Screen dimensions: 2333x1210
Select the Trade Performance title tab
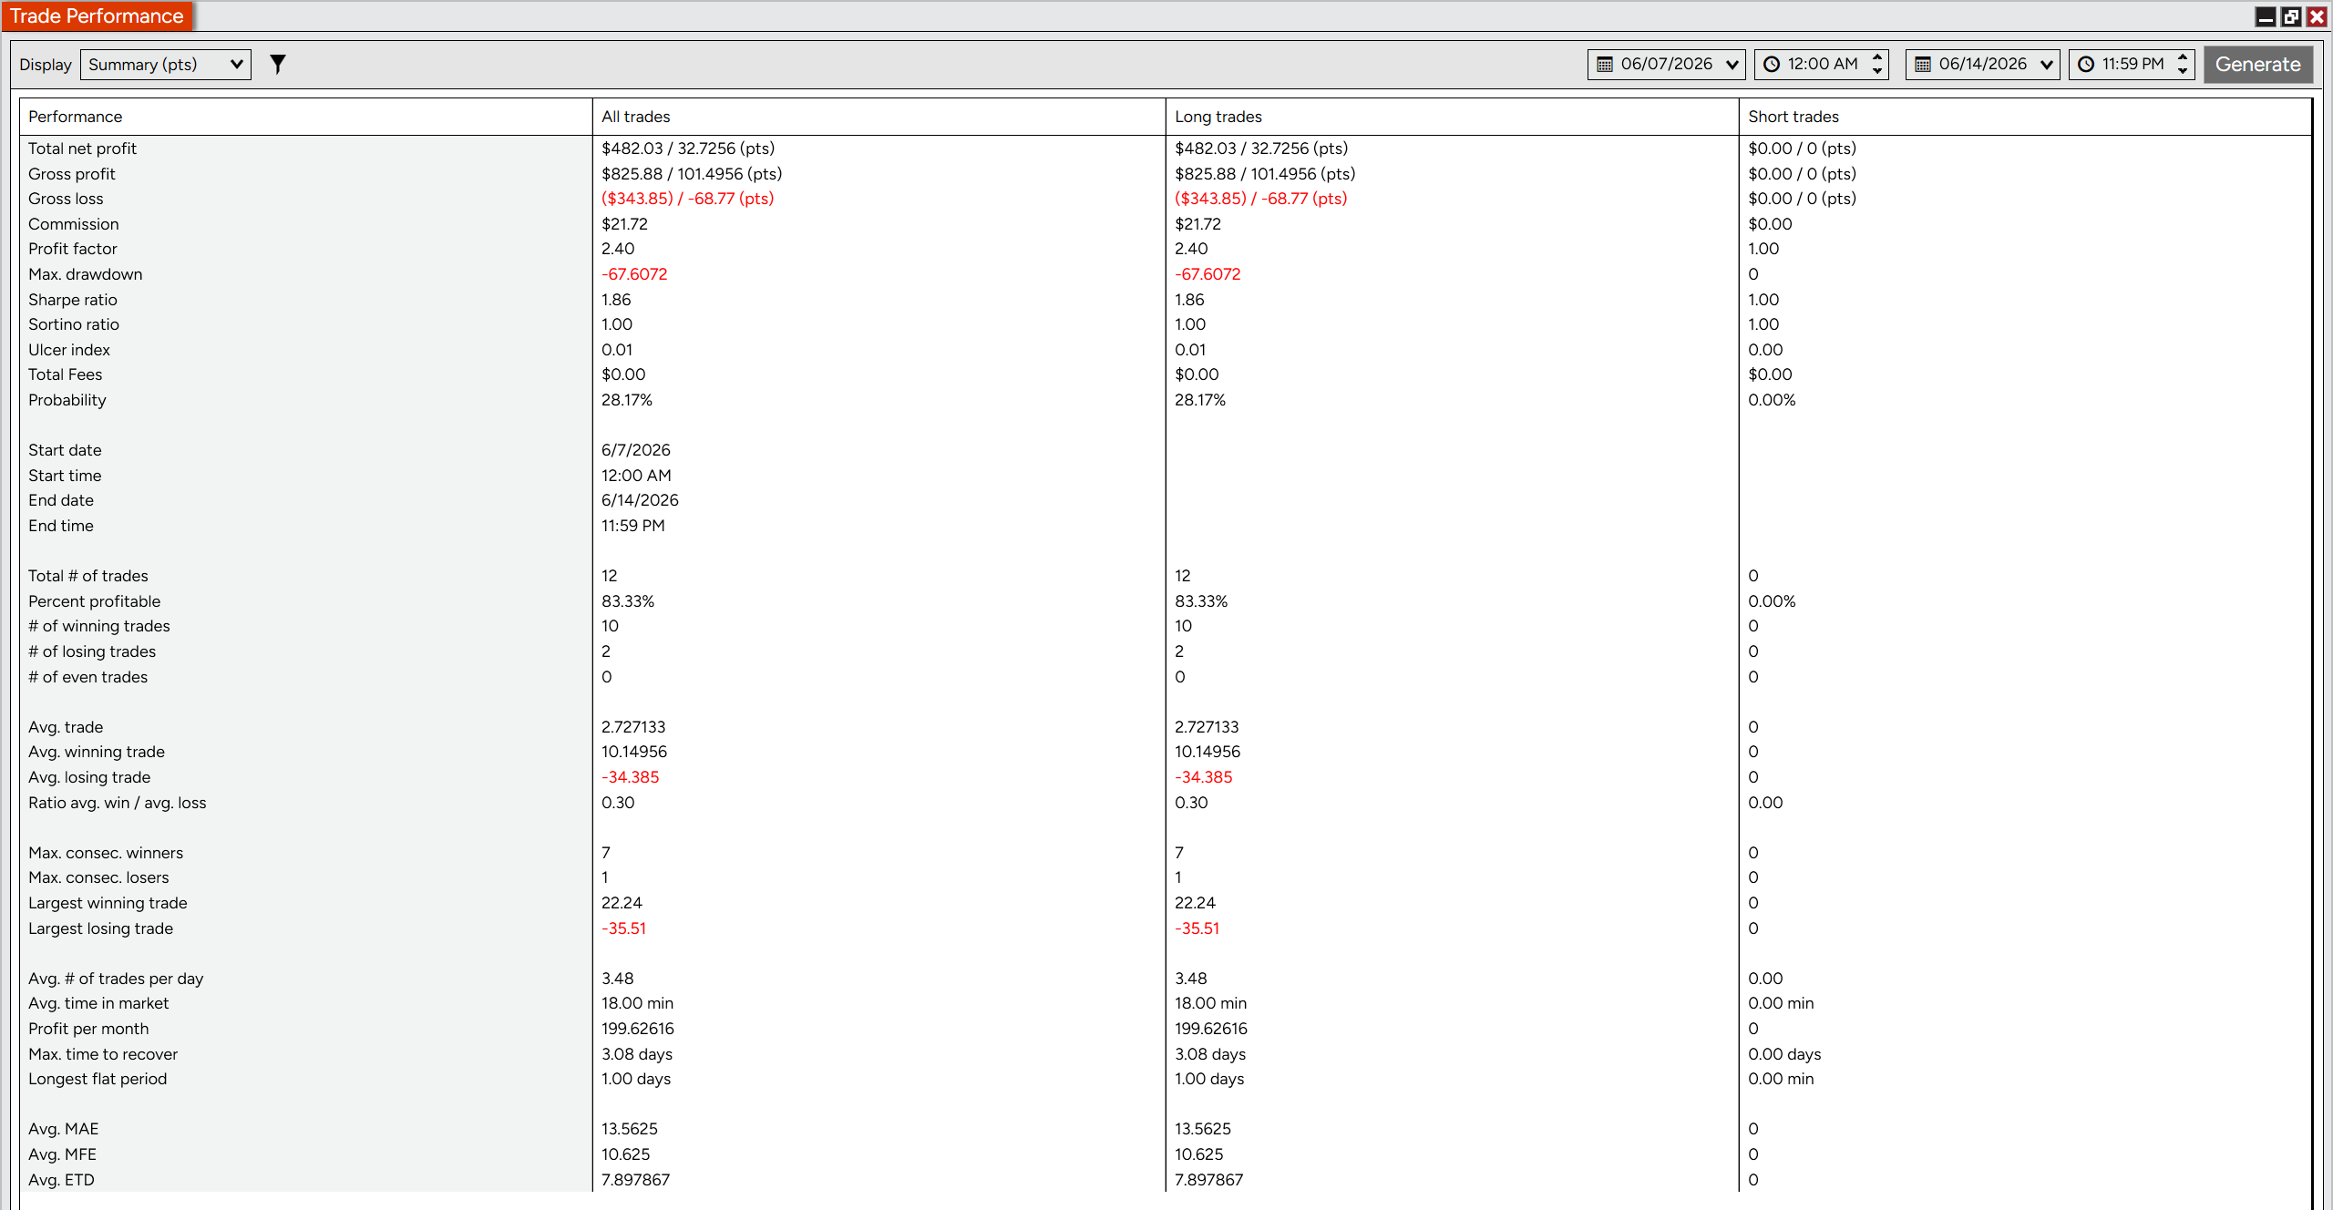pos(97,16)
